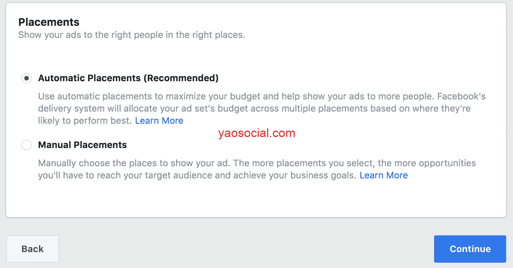The height and width of the screenshot is (268, 513).
Task: Click the red yaosocial.com watermark text
Action: point(256,133)
